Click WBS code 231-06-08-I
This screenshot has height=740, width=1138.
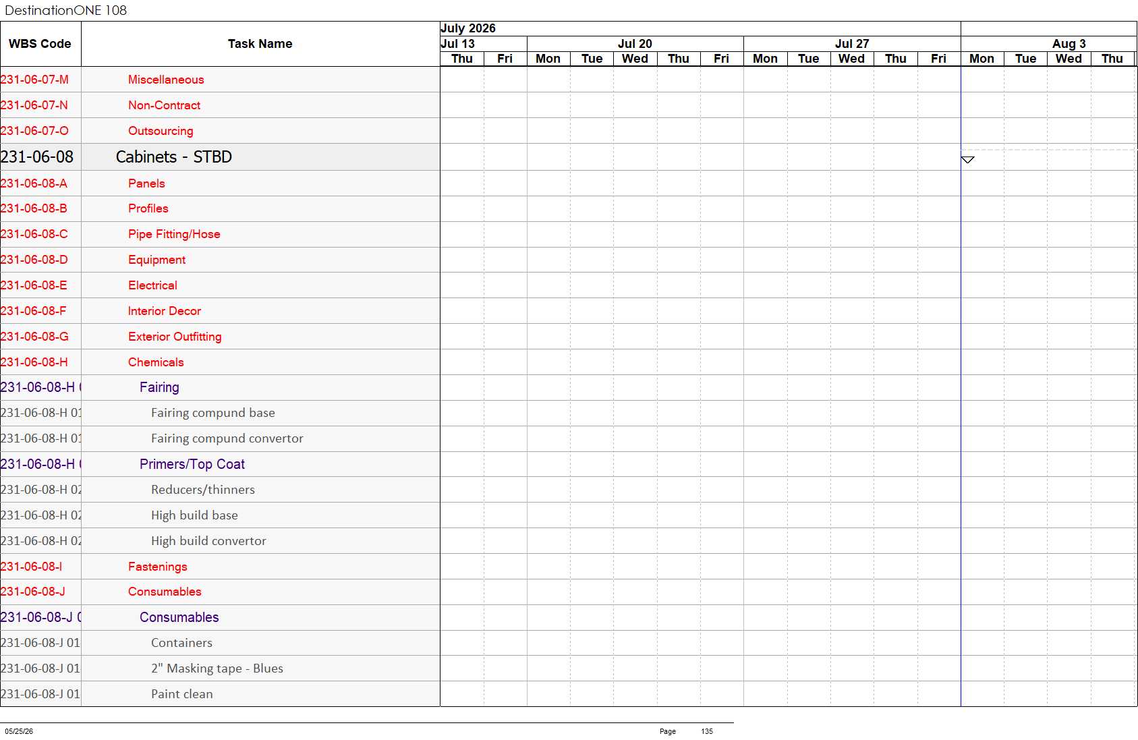pyautogui.click(x=31, y=567)
